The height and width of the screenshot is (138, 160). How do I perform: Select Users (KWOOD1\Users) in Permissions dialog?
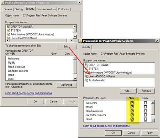[x=119, y=76]
